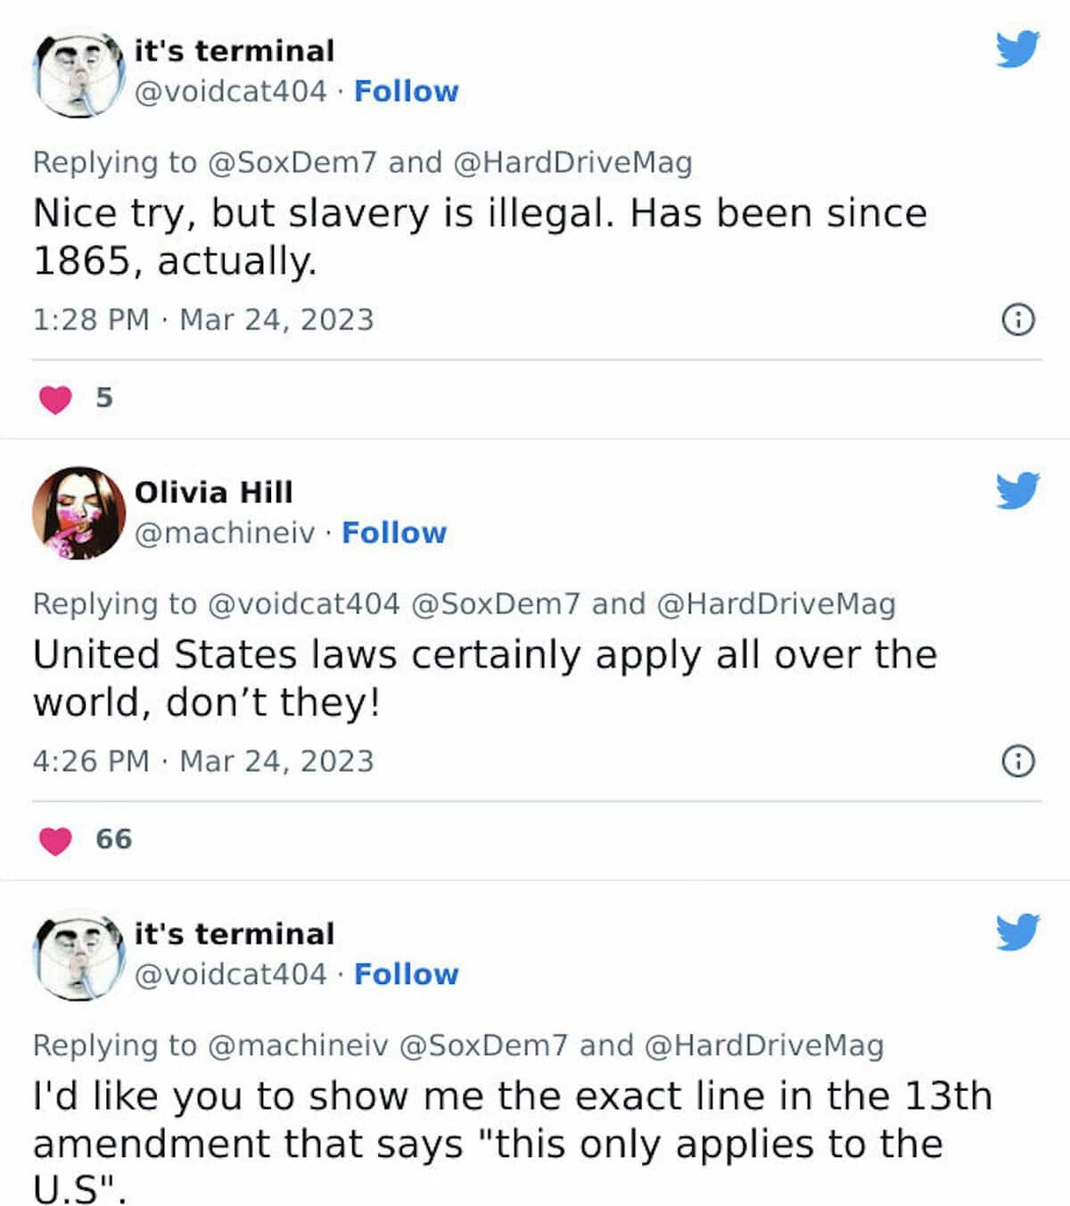Open the 1:28 PM · Mar 24, 2023 timestamp
The height and width of the screenshot is (1206, 1070).
point(203,319)
